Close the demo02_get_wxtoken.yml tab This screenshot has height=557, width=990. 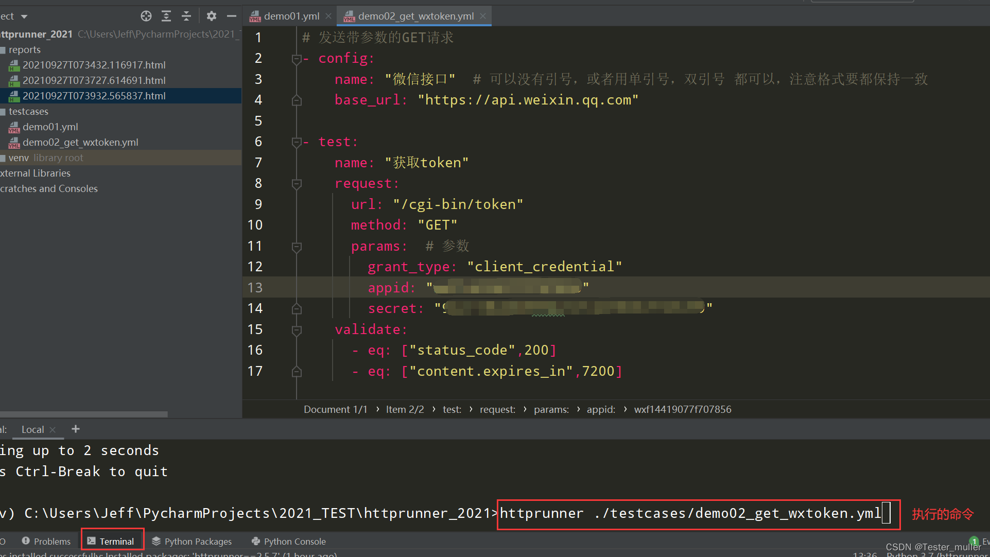click(483, 16)
